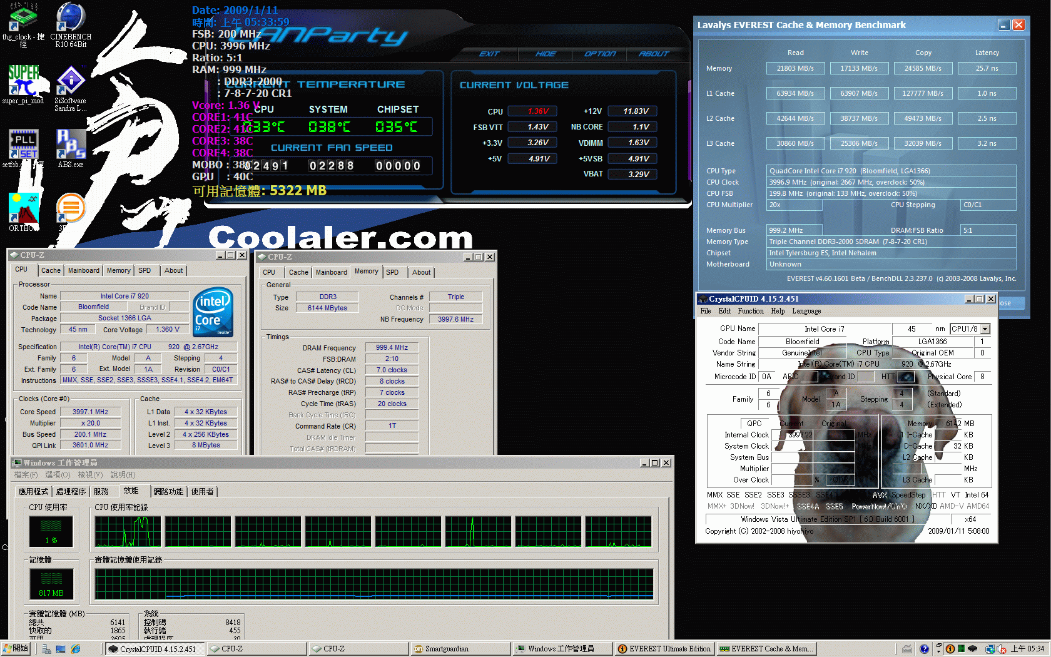Select Mainboard tab in right CPU-Z window
The image size is (1051, 657).
(x=332, y=272)
